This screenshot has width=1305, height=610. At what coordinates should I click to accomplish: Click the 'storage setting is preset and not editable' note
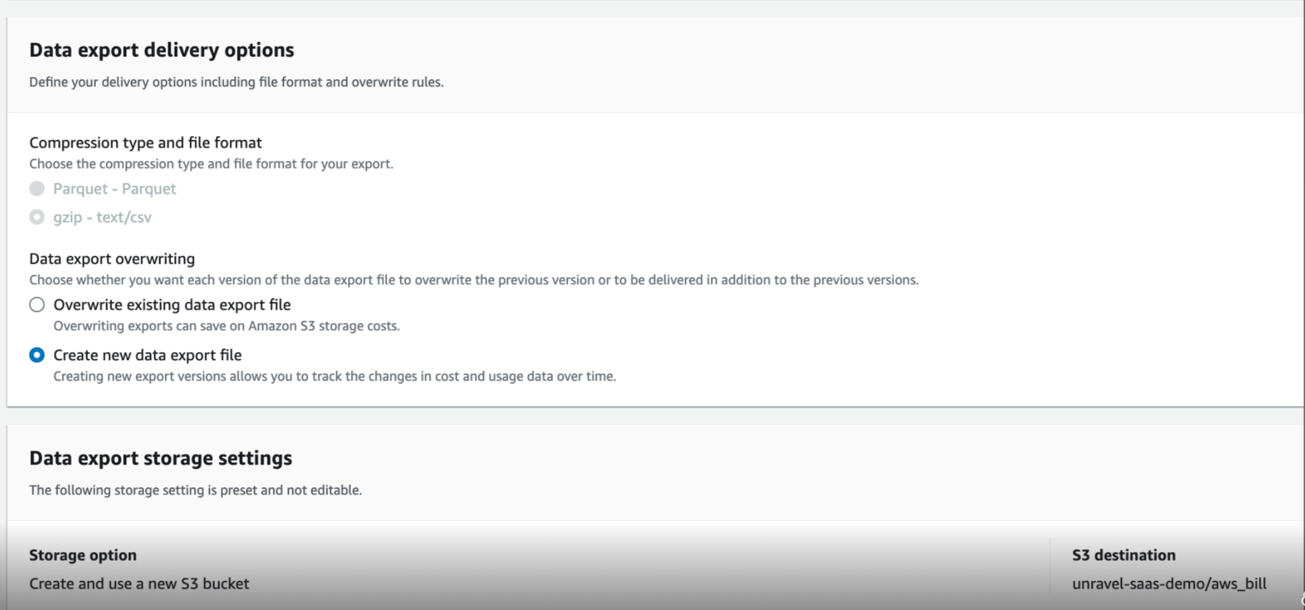click(x=196, y=490)
